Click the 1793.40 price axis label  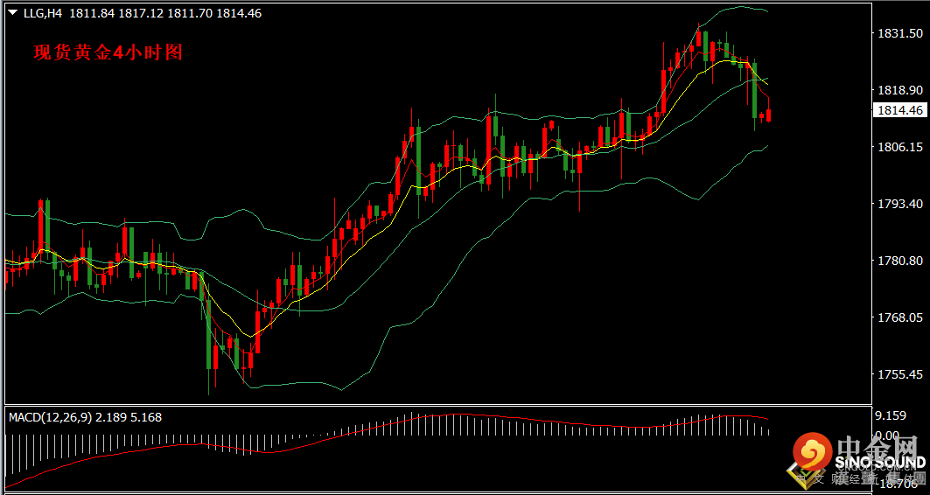tap(899, 204)
